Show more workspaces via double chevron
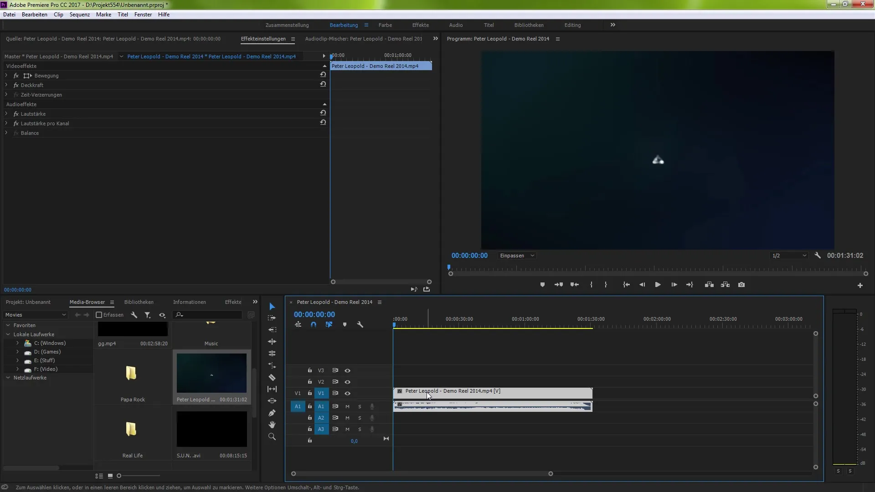The image size is (875, 492). [x=613, y=25]
